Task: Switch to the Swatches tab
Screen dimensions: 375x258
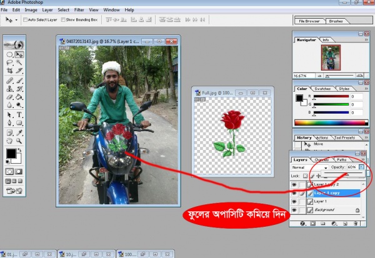Action: (322, 89)
